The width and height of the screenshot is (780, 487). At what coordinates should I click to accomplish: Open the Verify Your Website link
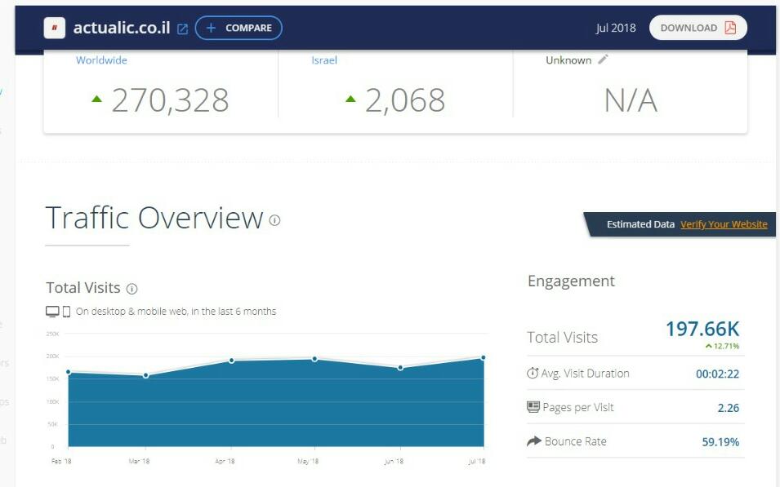[724, 224]
